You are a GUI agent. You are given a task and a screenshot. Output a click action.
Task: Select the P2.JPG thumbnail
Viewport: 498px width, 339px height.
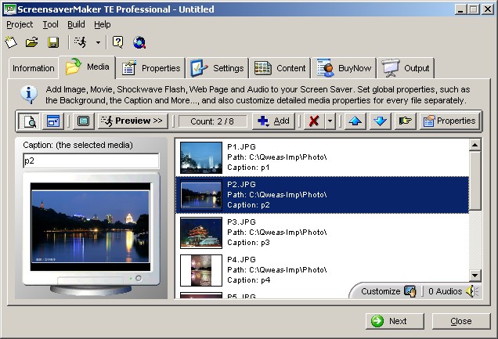[201, 195]
